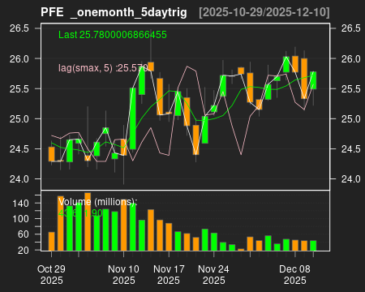Viewport: 365px width, 292px height.
Task: Click the "Nov 17 2025" date label
Action: (x=169, y=275)
